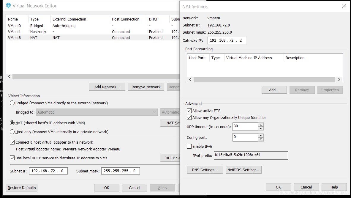Open the Bridged to Automatic dropdown
Screen dimensions: 351x198
pos(97,112)
